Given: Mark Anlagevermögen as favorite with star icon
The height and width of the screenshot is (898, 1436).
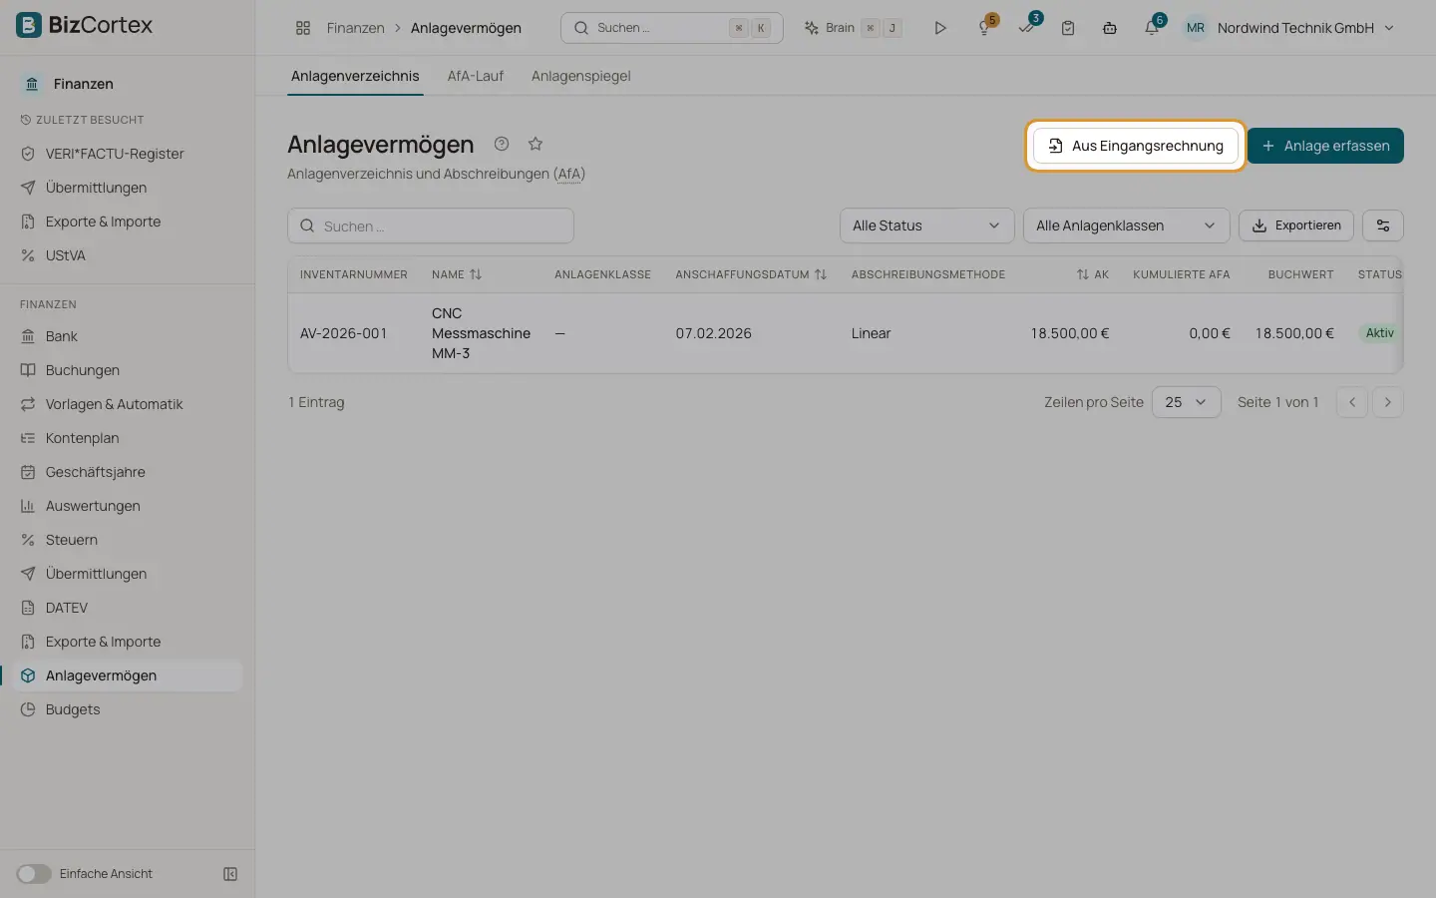Looking at the screenshot, I should (536, 144).
